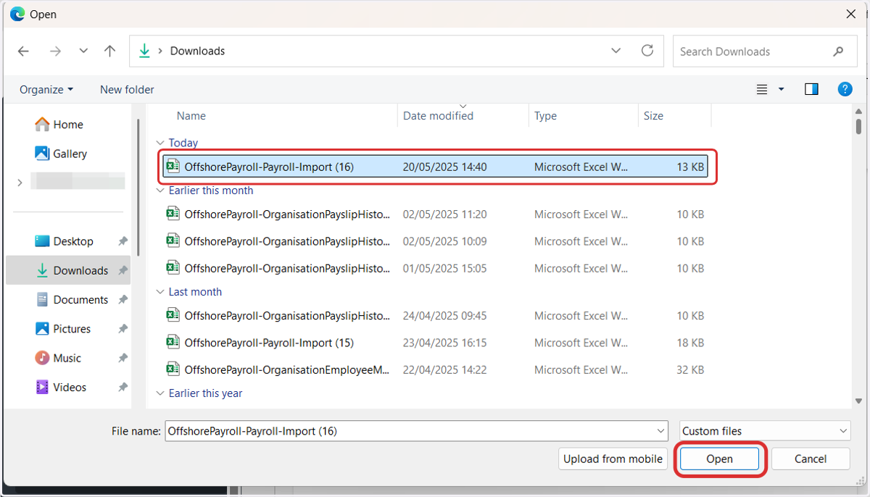This screenshot has width=870, height=497.
Task: Sort files by Name column
Action: [x=191, y=116]
